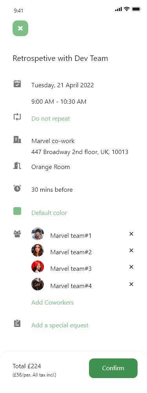This screenshot has width=147, height=393.
Task: Tap the clipboard special request icon
Action: (17, 323)
